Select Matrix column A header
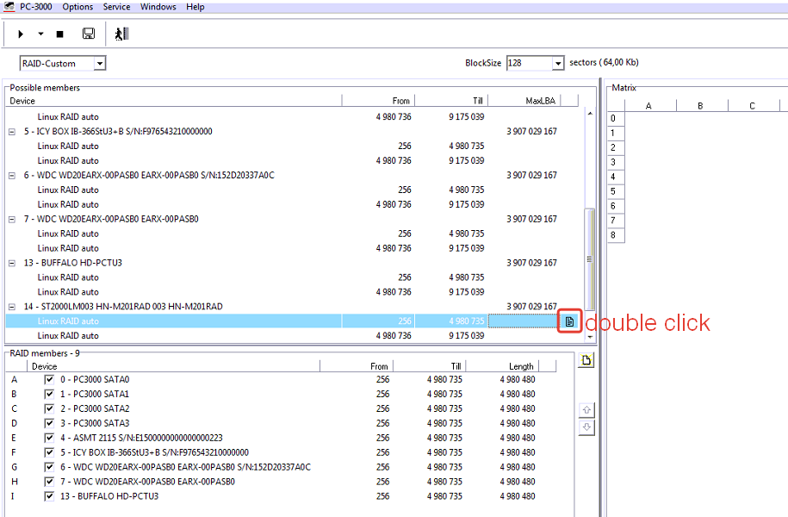 click(x=650, y=106)
